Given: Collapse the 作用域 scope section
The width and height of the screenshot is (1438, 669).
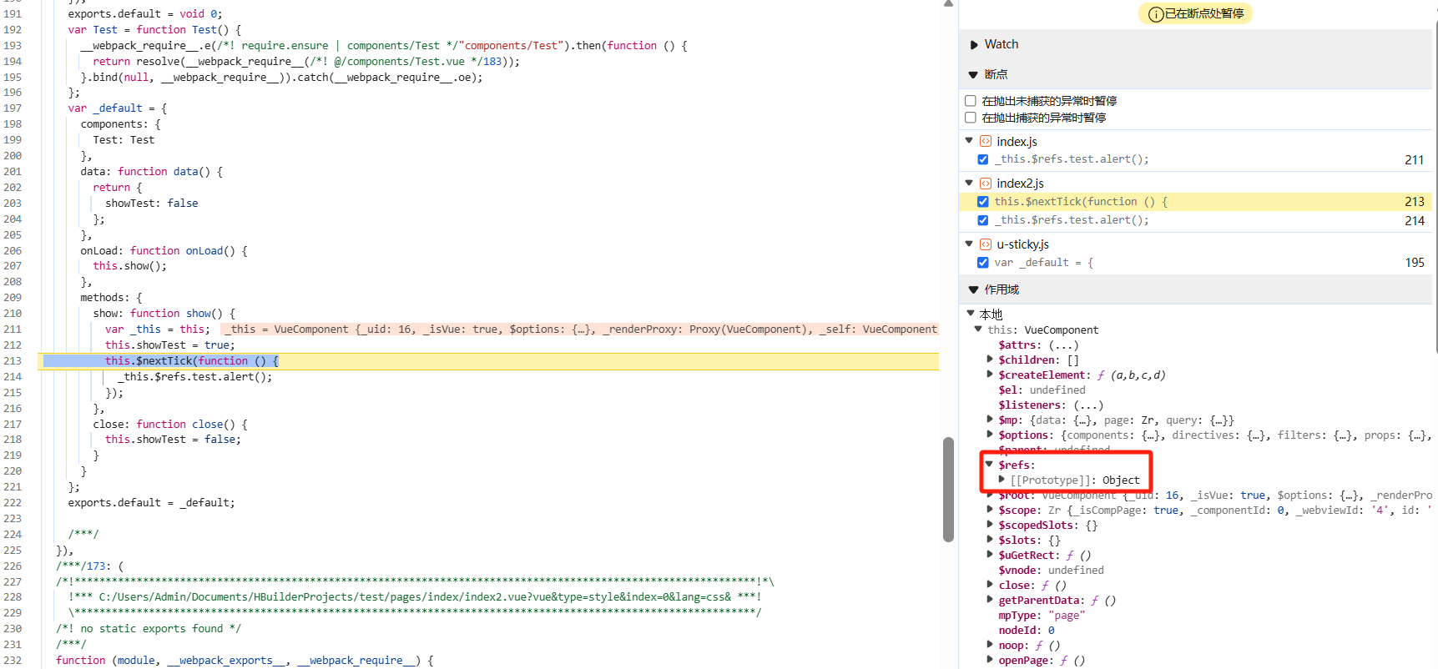Looking at the screenshot, I should point(973,290).
